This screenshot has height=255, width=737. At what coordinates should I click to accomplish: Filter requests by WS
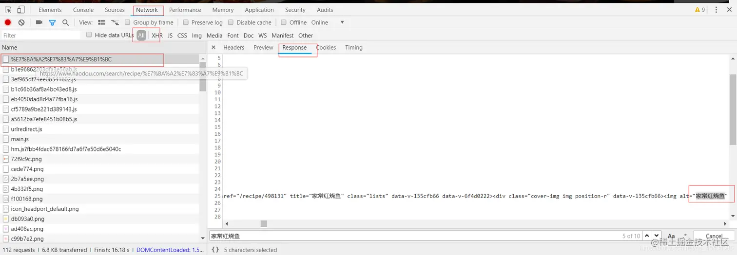[263, 36]
